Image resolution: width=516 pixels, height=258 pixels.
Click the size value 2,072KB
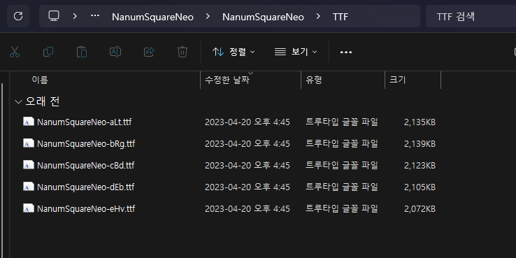click(420, 209)
